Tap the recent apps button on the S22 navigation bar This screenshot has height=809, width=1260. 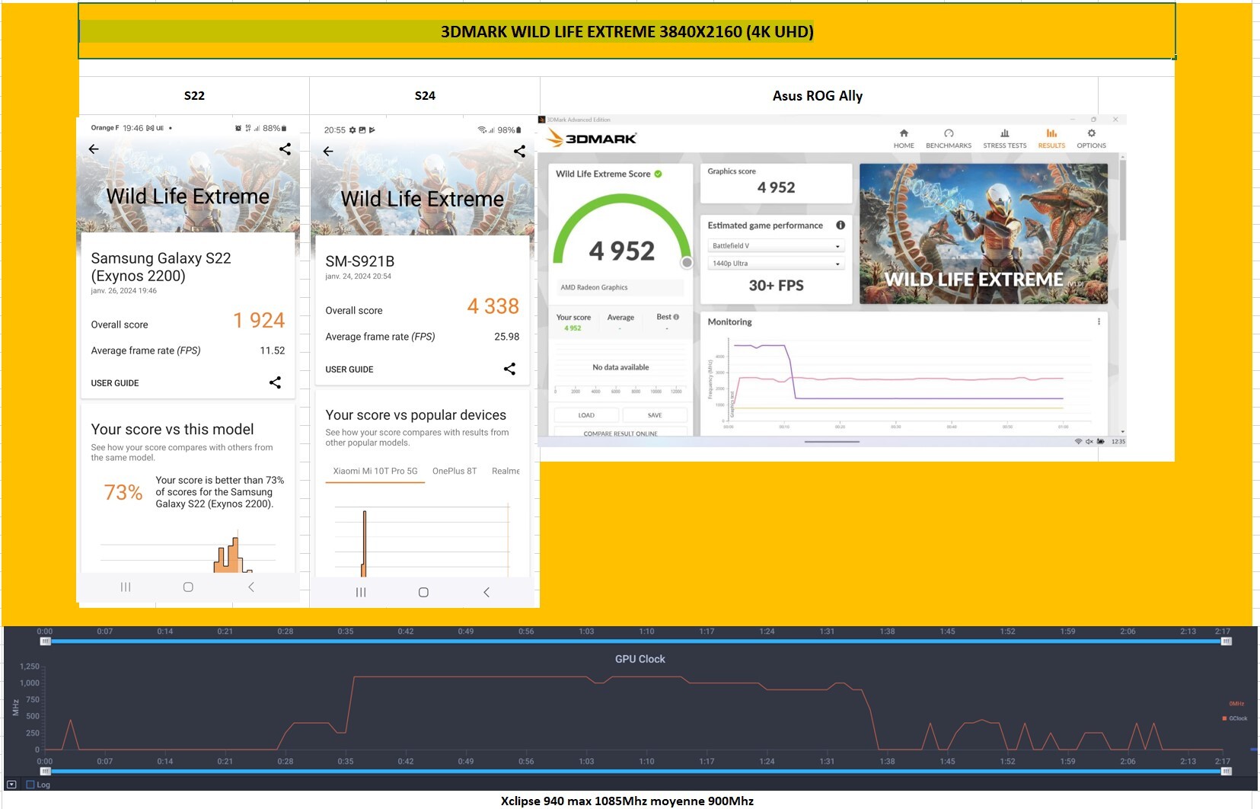[126, 587]
